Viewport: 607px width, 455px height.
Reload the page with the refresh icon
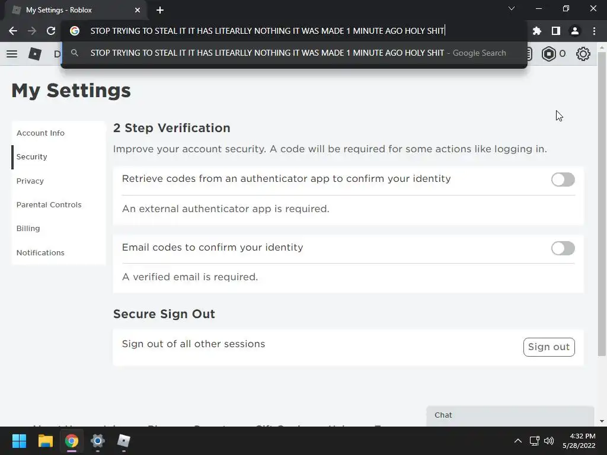[51, 31]
